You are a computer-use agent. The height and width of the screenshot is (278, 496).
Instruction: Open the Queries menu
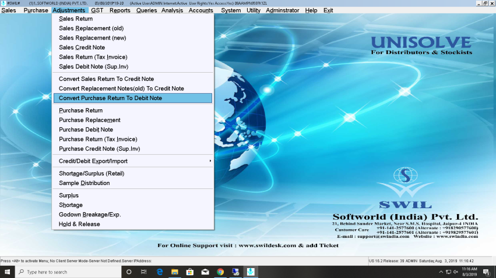(x=146, y=10)
